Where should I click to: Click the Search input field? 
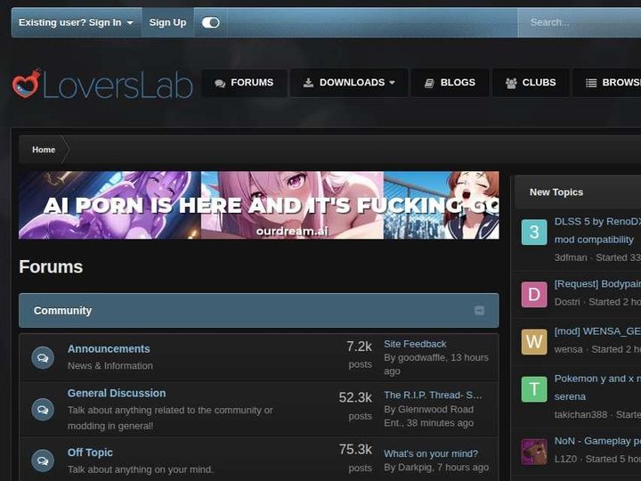click(x=580, y=22)
